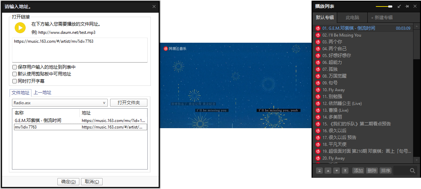Click the video preview with fireworks
Screen dimensions: 421x189
point(236,85)
